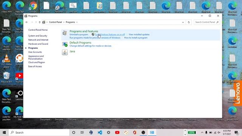Open the Office icon on the taskbar
Viewport: 242px width, 136px height.
[135, 133]
